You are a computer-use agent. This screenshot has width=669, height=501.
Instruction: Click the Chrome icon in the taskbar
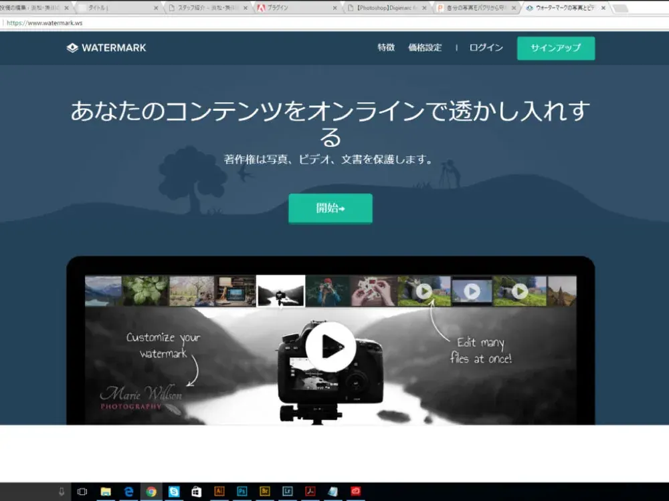pos(151,492)
